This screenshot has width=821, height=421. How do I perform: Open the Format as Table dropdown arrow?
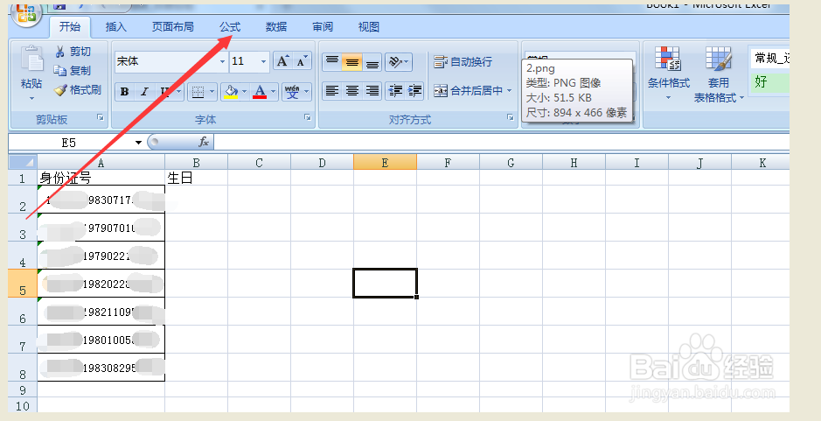[741, 98]
